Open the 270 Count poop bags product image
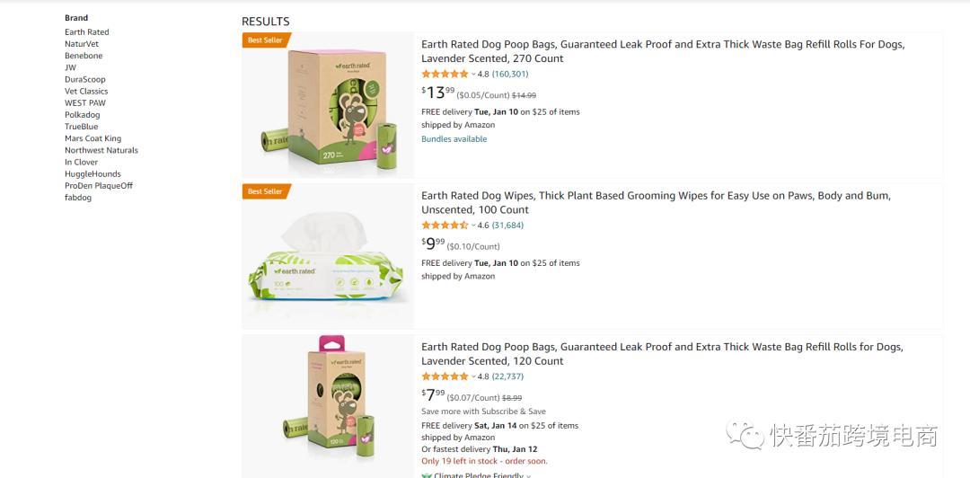 [328, 106]
